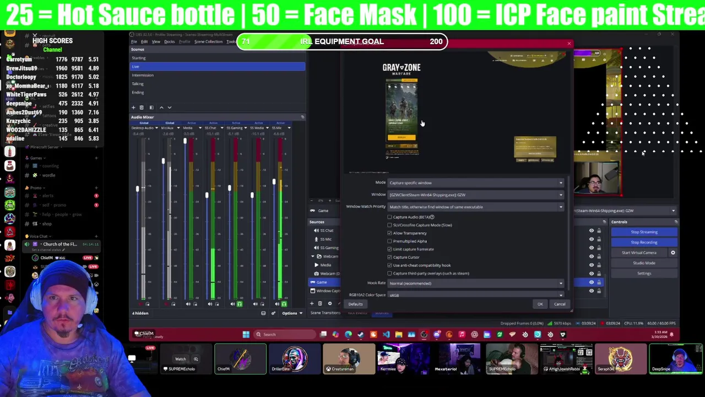705x397 pixels.
Task: Toggle SS Gaming monitoring headphone icon
Action: (x=240, y=304)
